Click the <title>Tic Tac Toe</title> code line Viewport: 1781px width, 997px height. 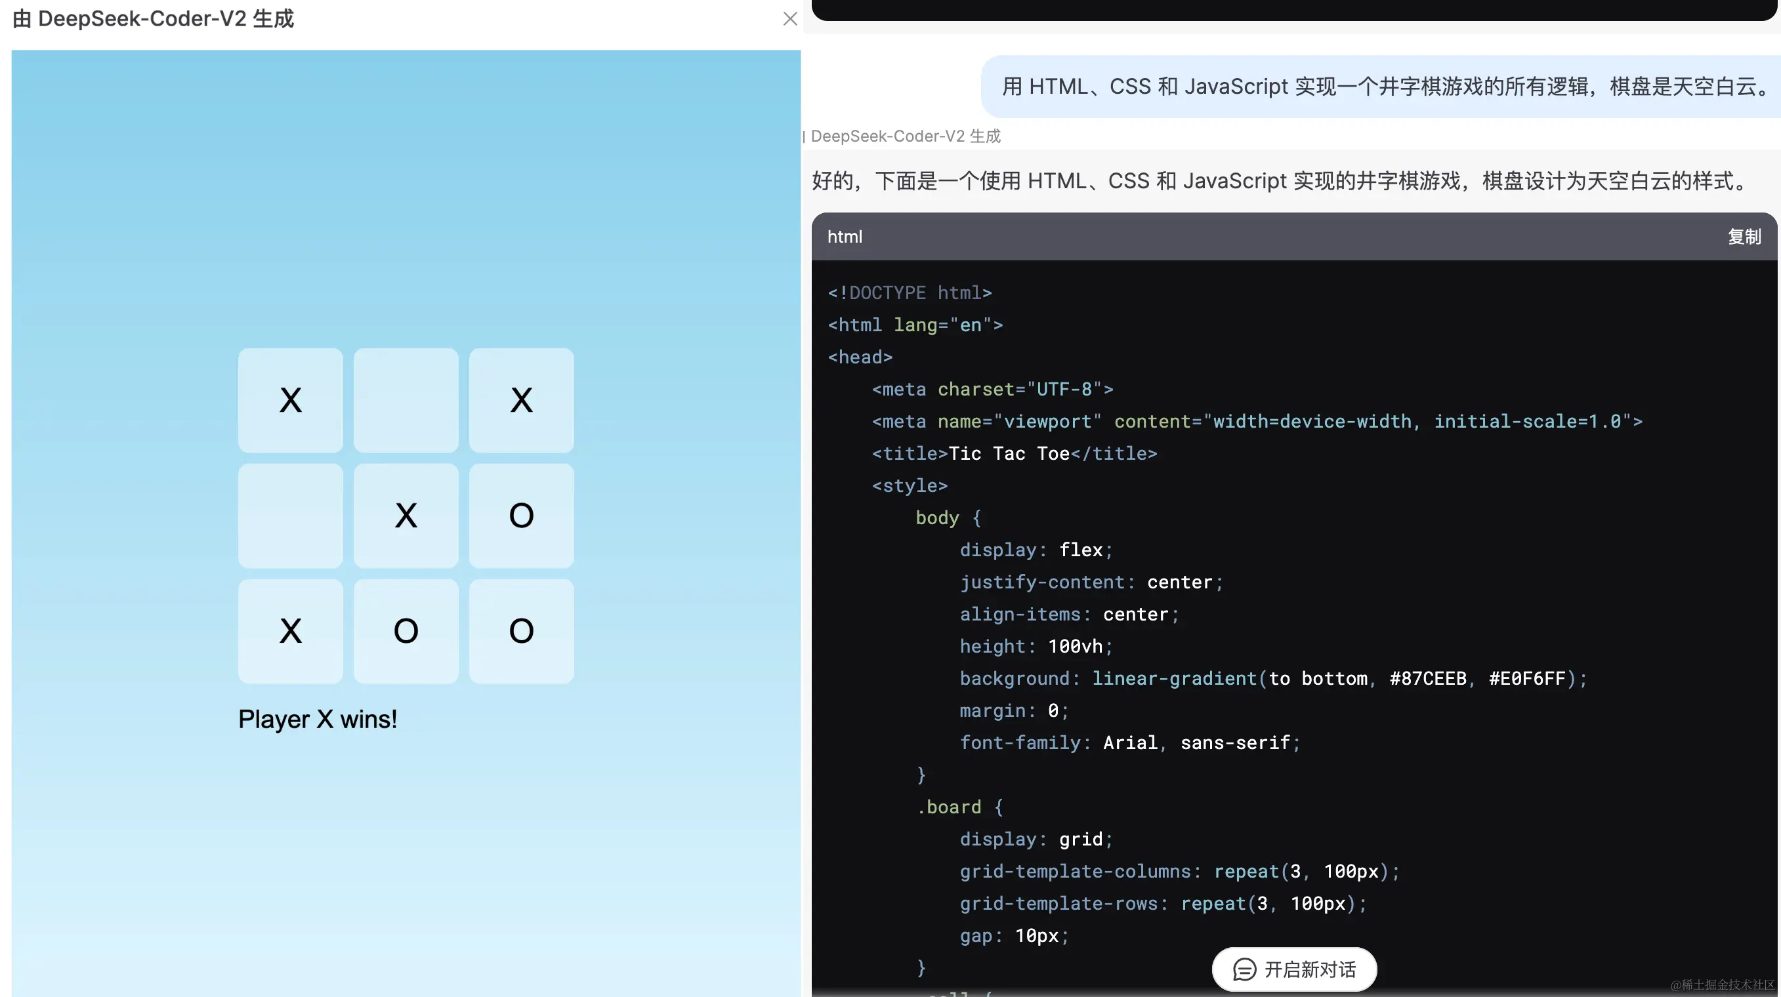pos(1014,453)
